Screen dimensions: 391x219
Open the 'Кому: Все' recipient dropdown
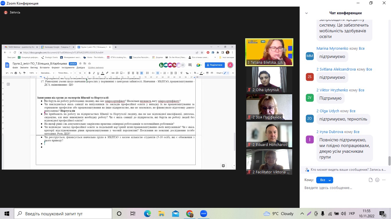pyautogui.click(x=324, y=180)
